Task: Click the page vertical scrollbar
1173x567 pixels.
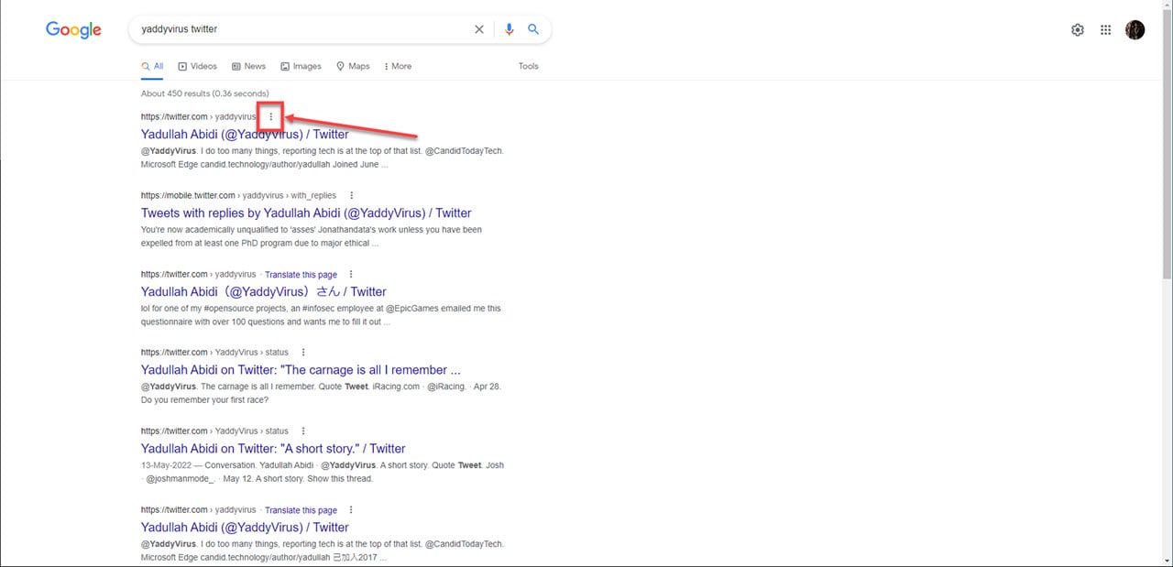Action: point(1167,183)
